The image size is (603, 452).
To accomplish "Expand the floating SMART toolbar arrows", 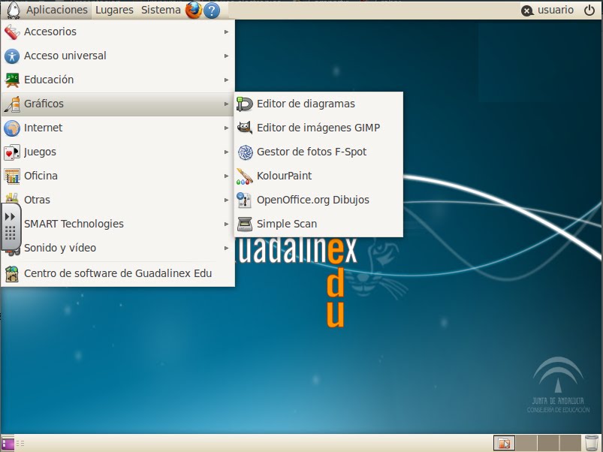I will [10, 217].
